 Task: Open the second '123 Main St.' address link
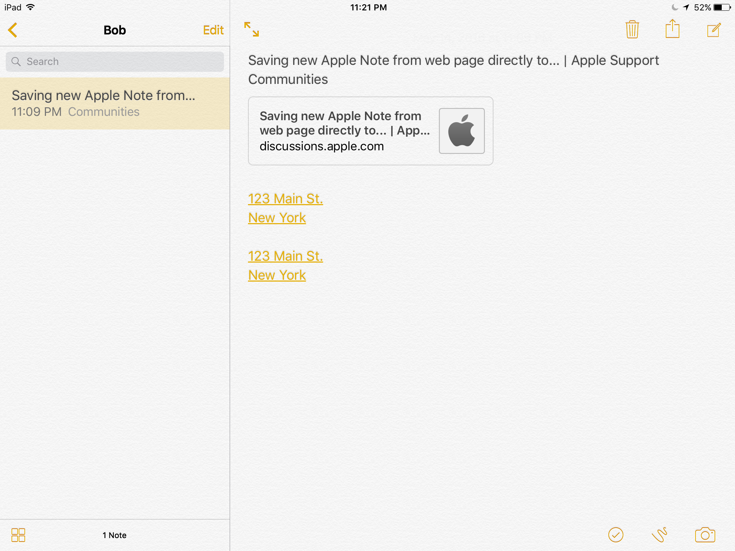pyautogui.click(x=285, y=256)
